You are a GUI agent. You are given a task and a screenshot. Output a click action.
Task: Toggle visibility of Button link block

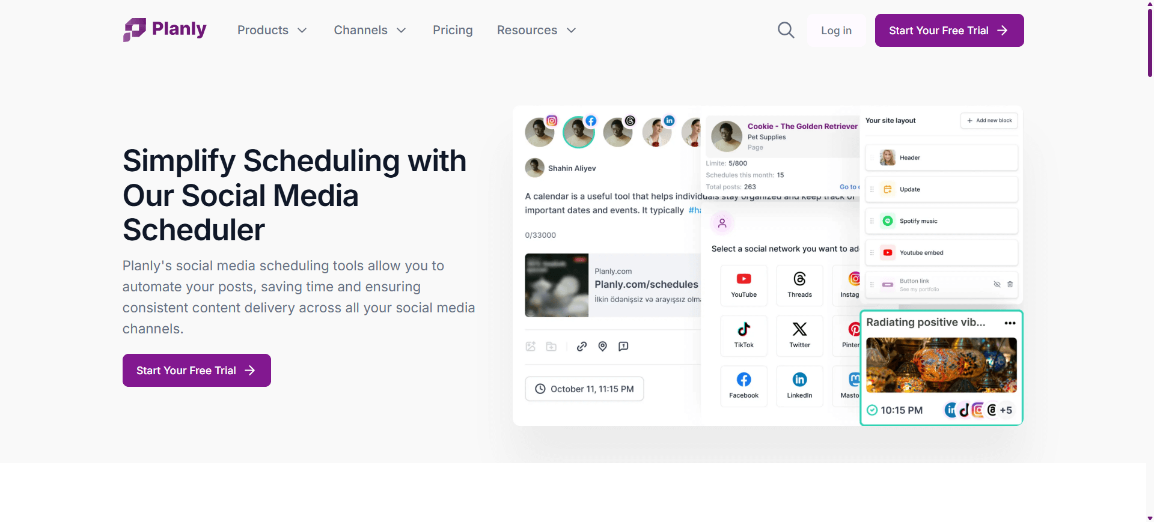997,285
